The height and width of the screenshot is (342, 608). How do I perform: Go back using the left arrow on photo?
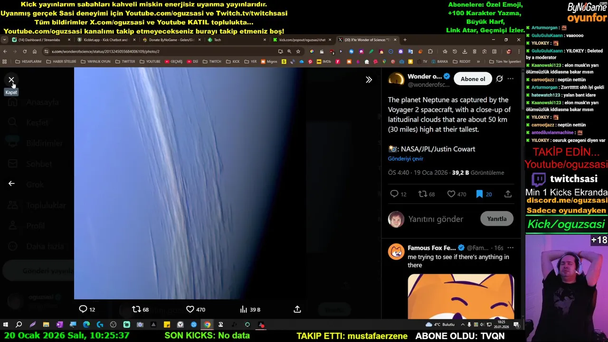(11, 183)
